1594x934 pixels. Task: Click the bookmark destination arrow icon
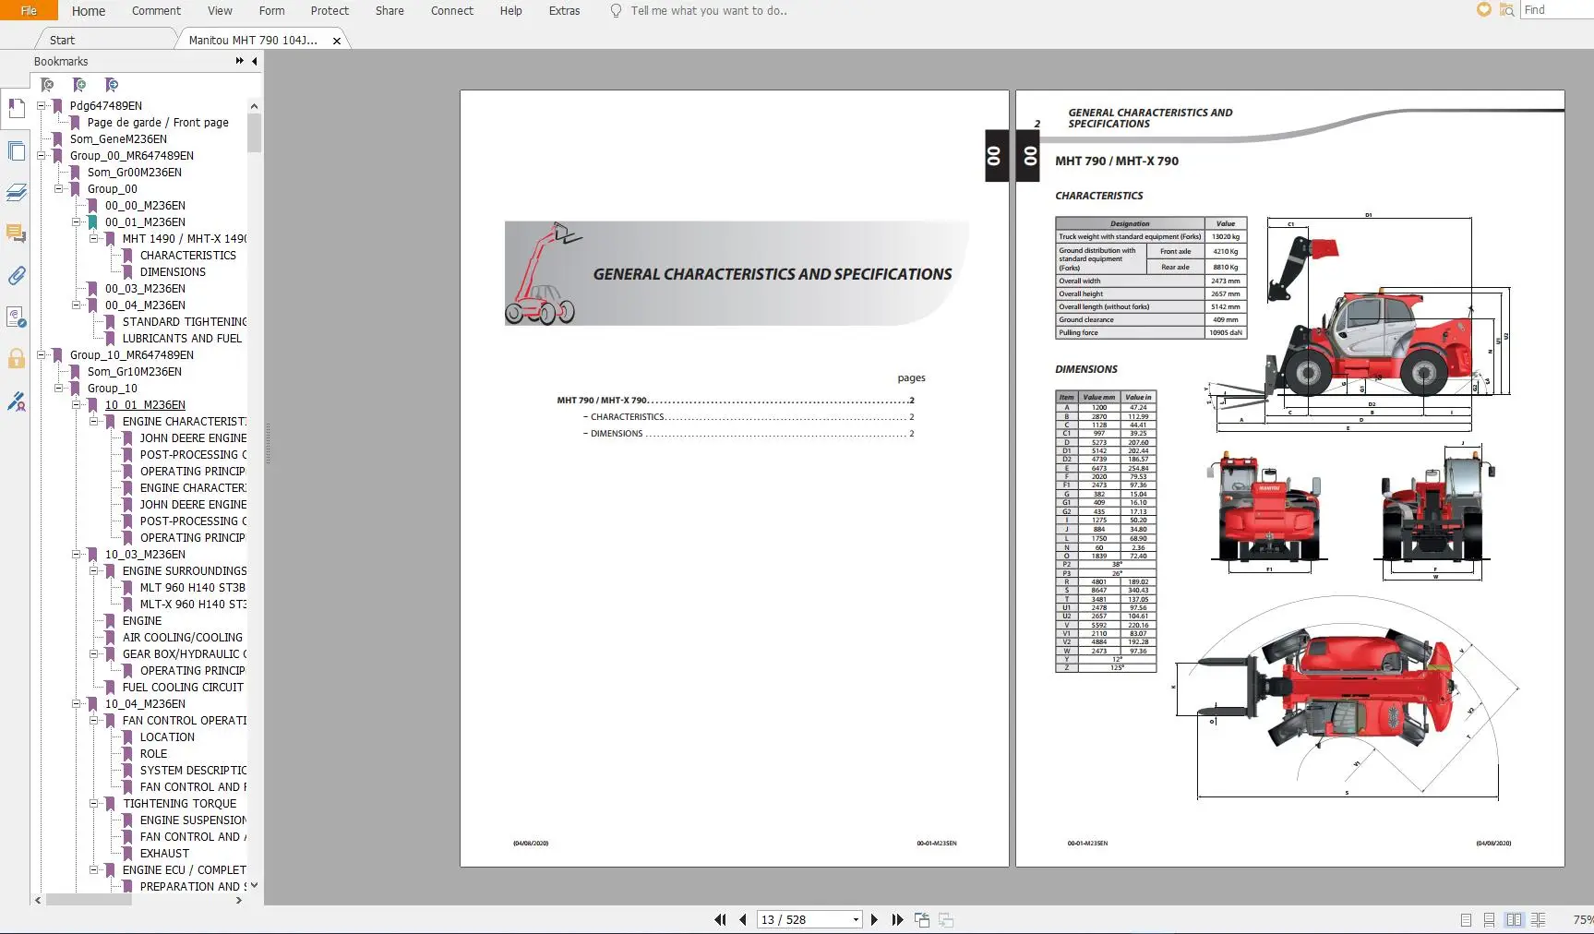(x=112, y=85)
